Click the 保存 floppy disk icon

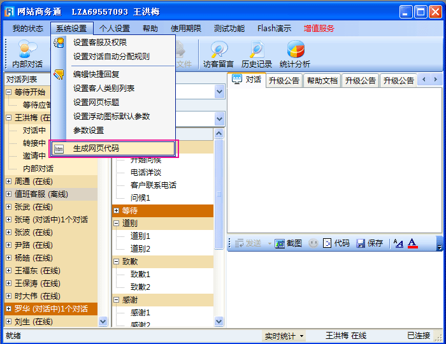[x=361, y=243]
